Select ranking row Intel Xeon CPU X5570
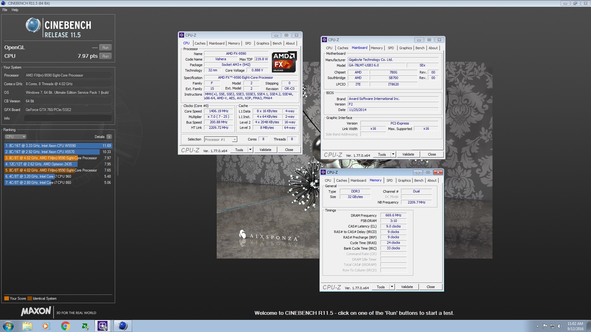Viewport: 591px width, 332px height. pyautogui.click(x=58, y=152)
